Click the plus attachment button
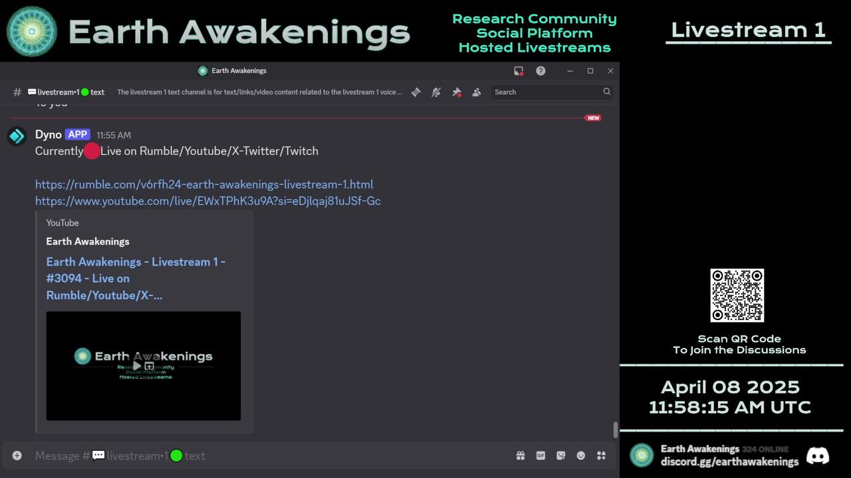 [17, 455]
